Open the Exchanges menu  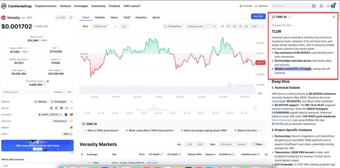coord(81,6)
